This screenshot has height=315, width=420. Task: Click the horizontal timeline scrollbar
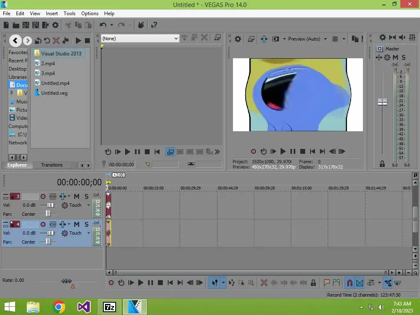(x=251, y=273)
